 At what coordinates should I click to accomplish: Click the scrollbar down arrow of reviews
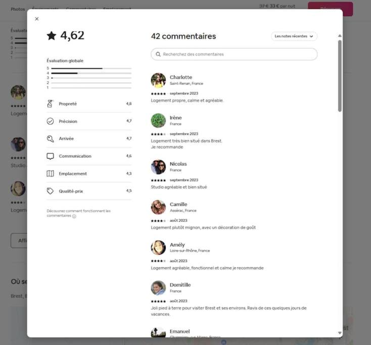point(340,333)
